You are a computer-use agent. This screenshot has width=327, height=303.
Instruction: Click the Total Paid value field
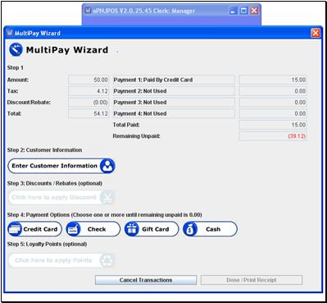pos(273,125)
